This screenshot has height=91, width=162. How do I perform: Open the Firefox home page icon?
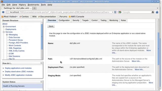157,12
